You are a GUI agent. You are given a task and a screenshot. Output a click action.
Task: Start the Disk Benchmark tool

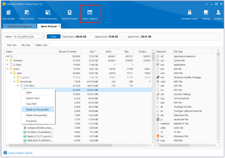pyautogui.click(x=69, y=15)
